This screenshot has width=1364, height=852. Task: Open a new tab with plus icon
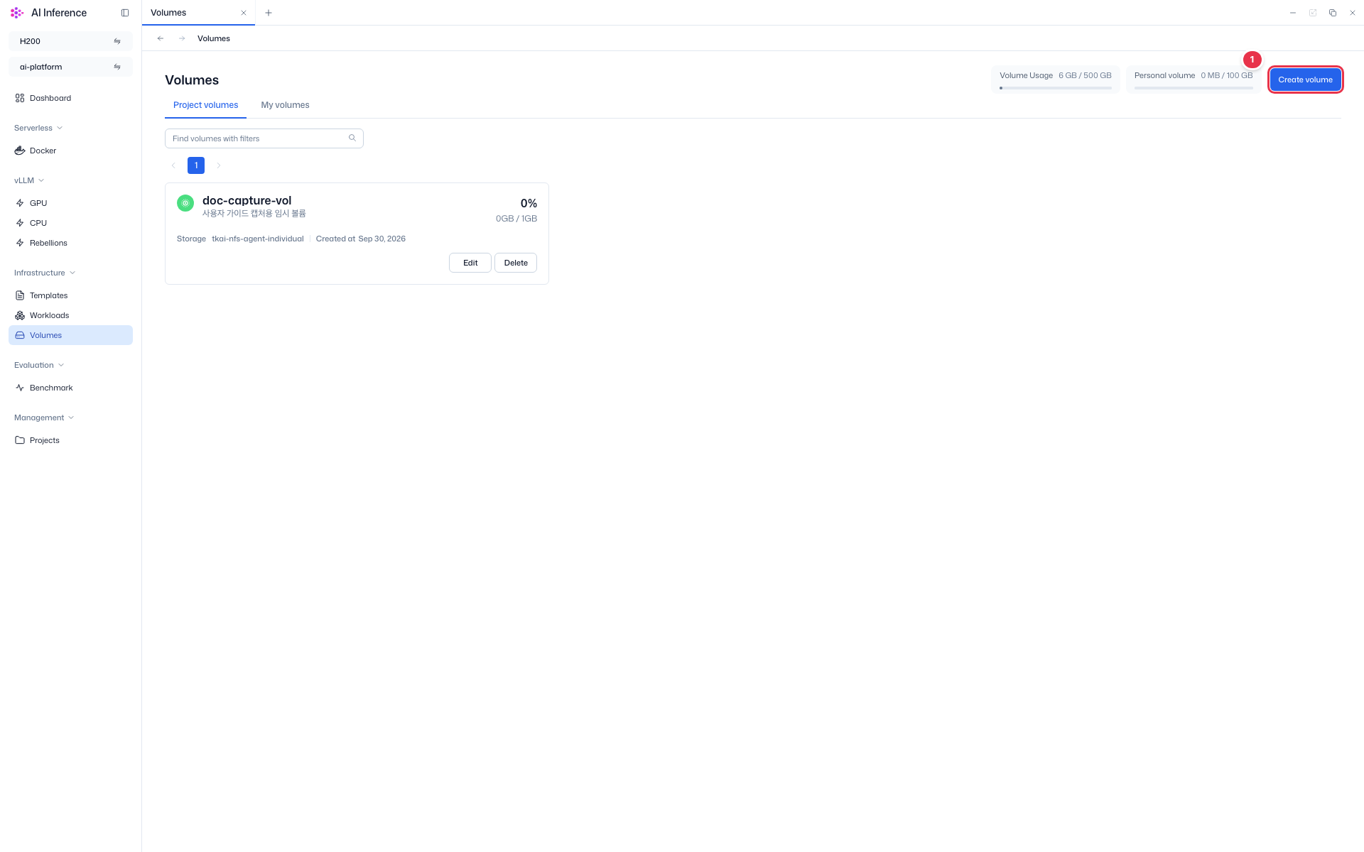(x=269, y=13)
